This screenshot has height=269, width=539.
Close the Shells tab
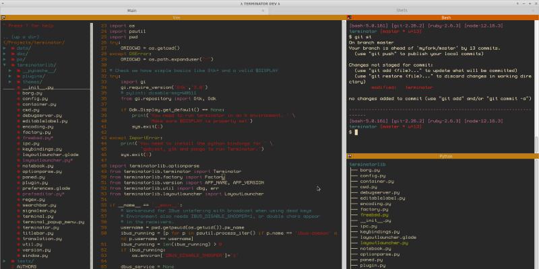pyautogui.click(x=534, y=10)
